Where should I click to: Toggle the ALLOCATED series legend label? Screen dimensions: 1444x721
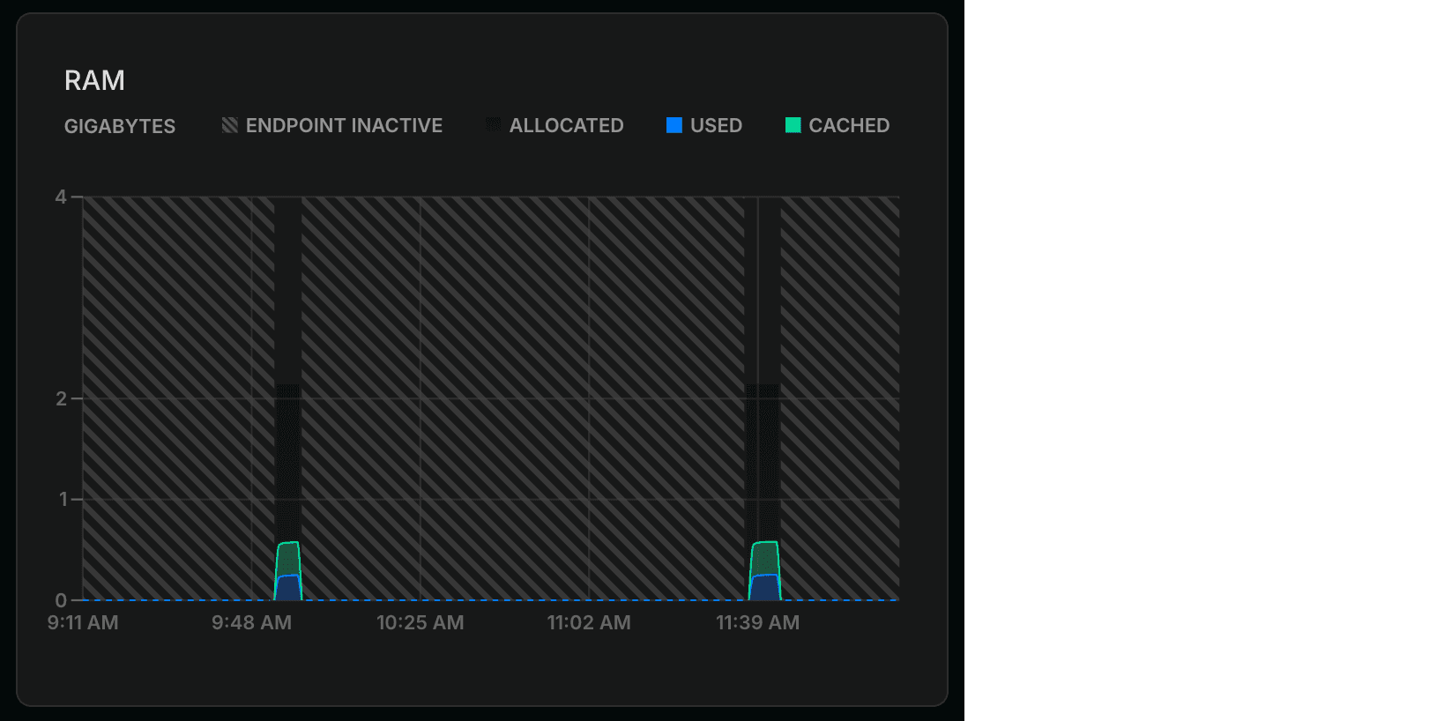[x=566, y=125]
